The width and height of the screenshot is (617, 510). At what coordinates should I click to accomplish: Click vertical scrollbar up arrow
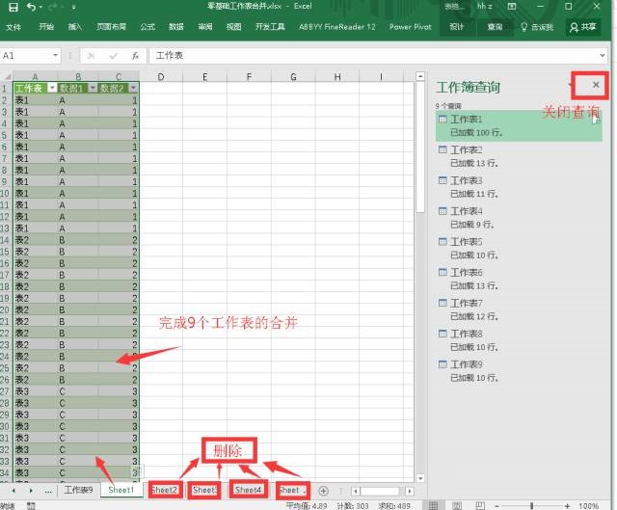[420, 76]
